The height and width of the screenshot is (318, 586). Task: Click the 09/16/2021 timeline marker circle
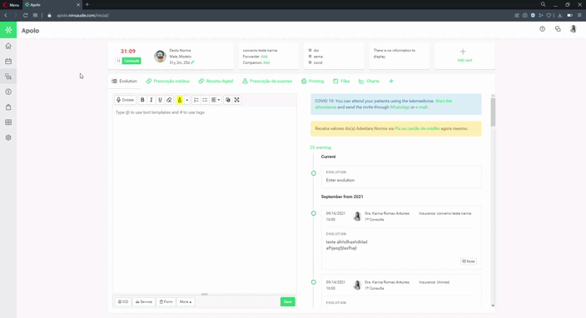pos(314,213)
